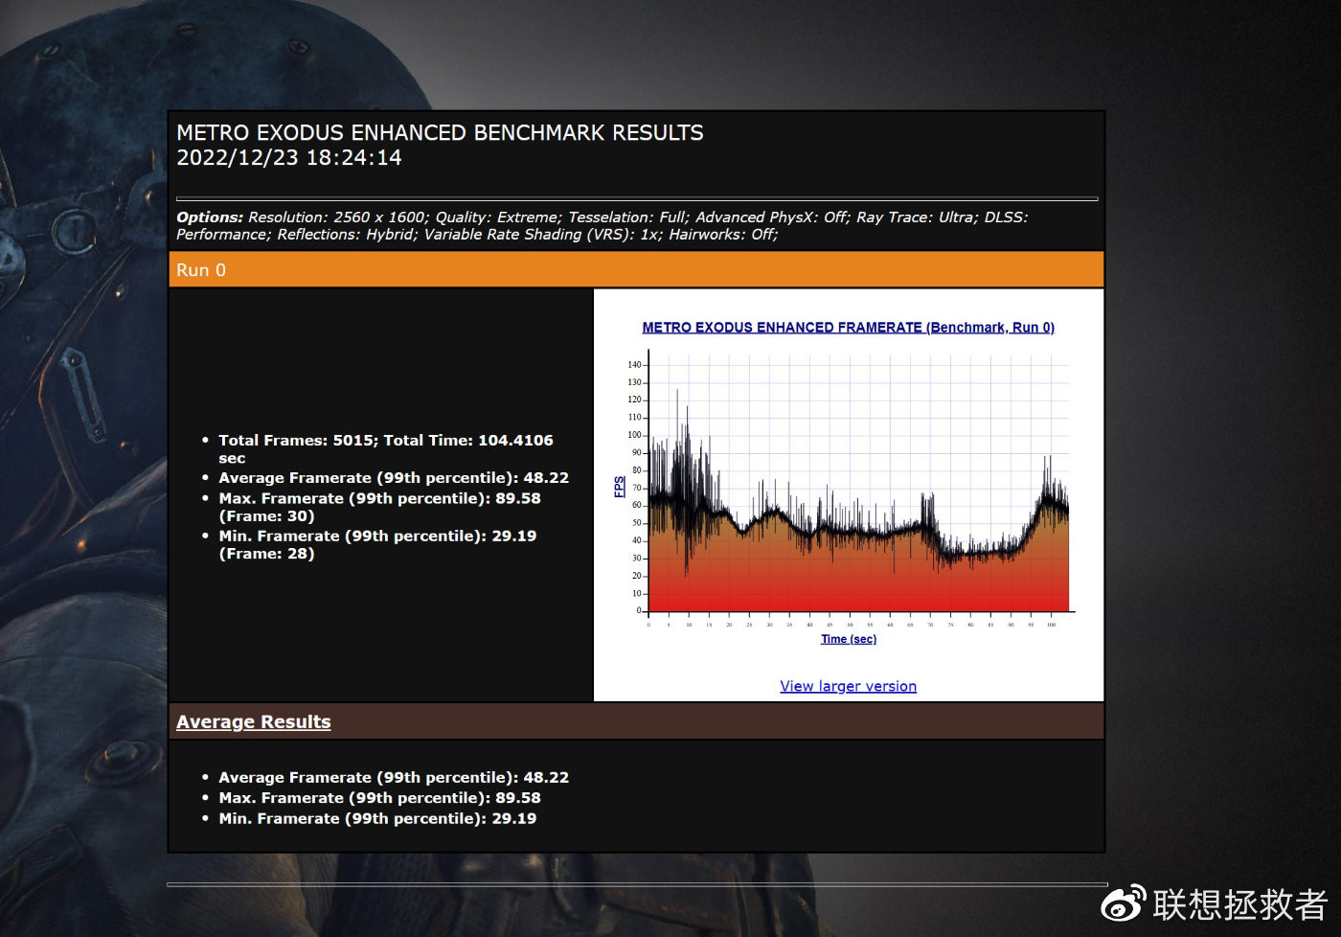Click the '(Frame: 30)' text
This screenshot has width=1341, height=937.
pos(266,516)
